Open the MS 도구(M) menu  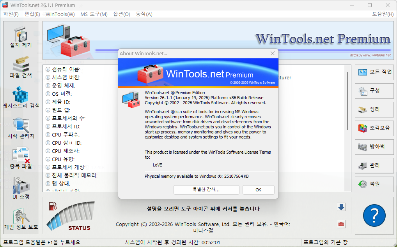[94, 14]
